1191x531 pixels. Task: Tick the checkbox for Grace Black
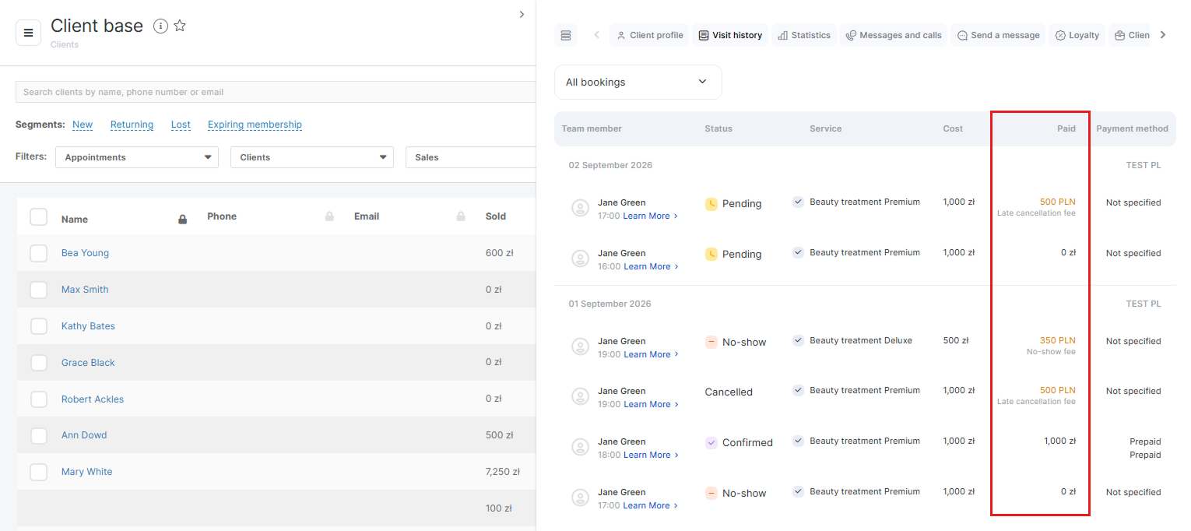pyautogui.click(x=39, y=363)
